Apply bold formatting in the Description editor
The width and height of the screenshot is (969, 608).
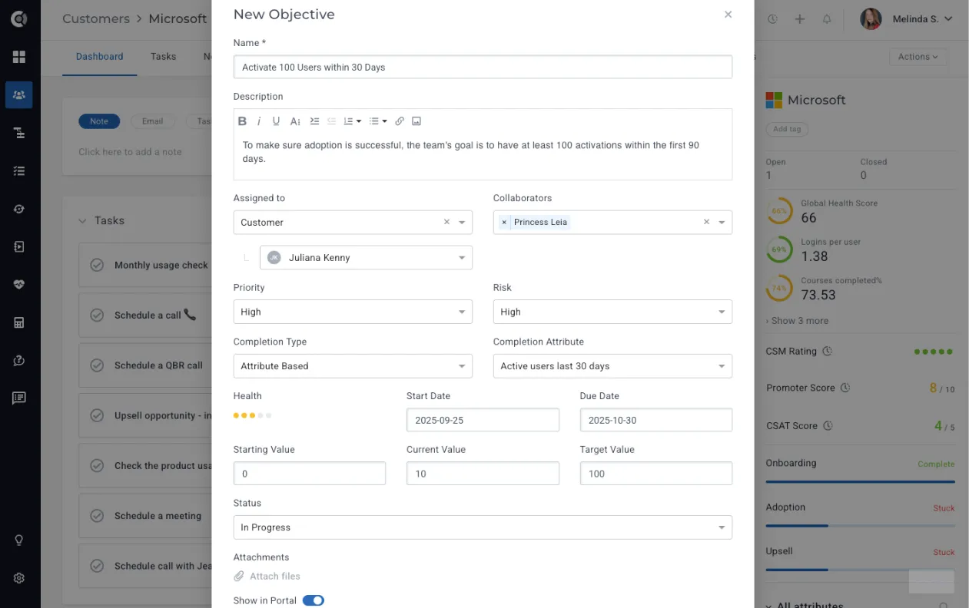[242, 121]
